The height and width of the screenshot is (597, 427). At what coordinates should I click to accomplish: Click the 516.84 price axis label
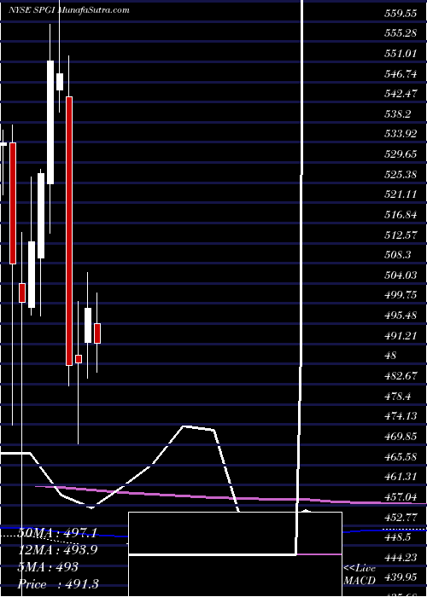pyautogui.click(x=400, y=216)
